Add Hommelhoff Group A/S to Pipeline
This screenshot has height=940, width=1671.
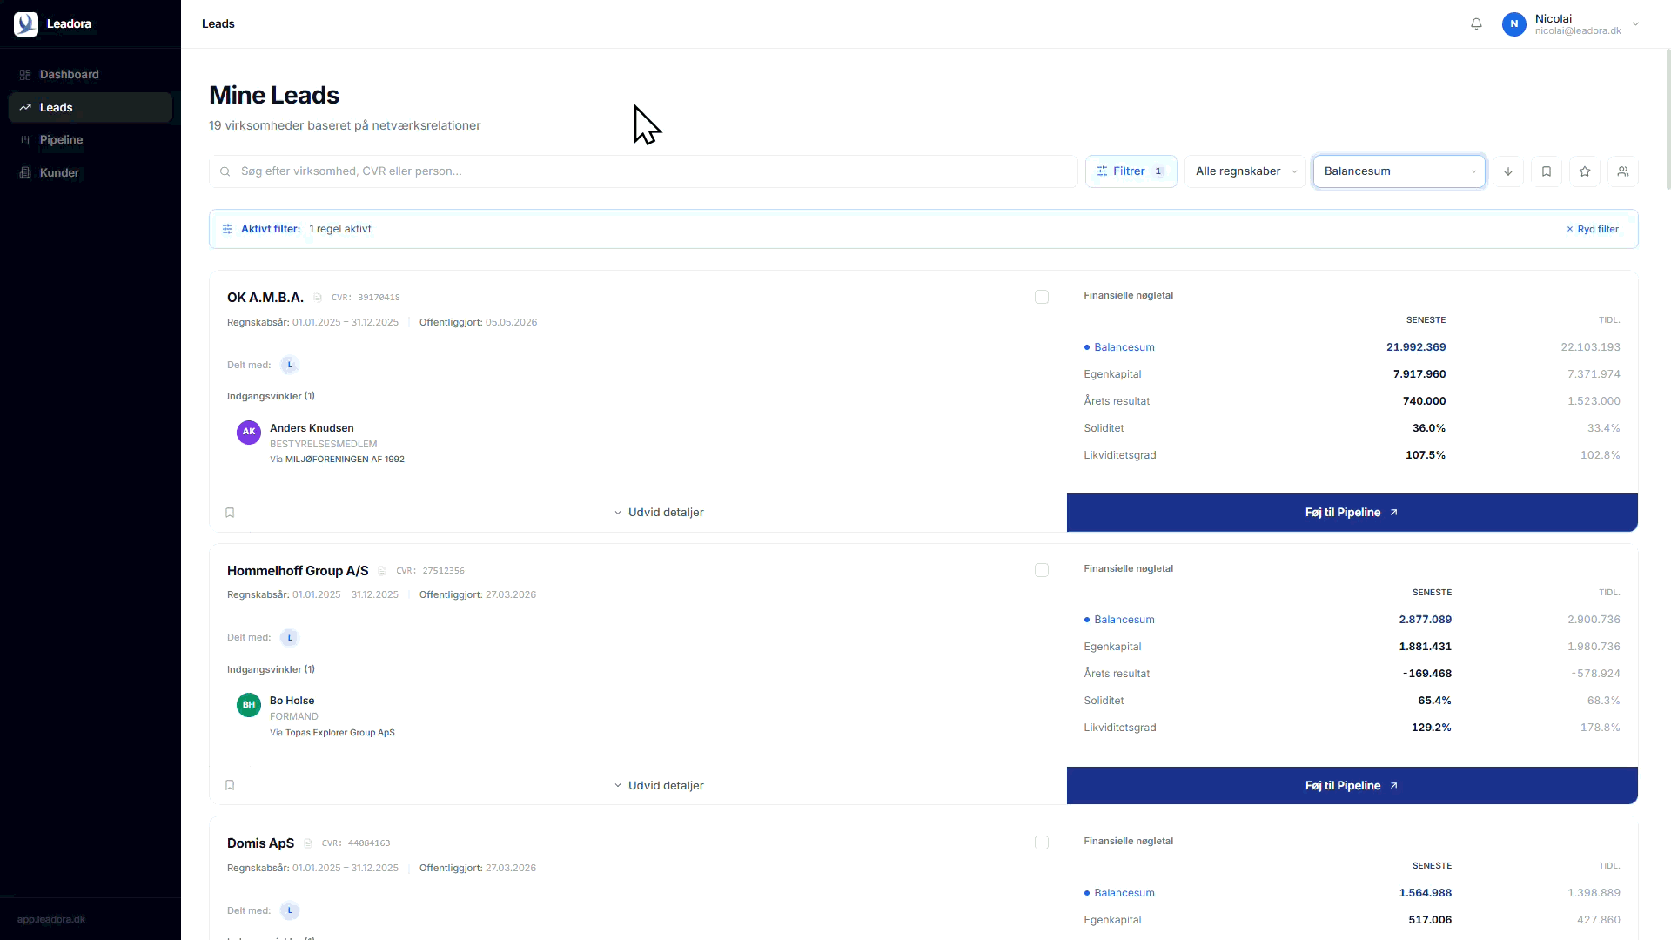pos(1352,785)
